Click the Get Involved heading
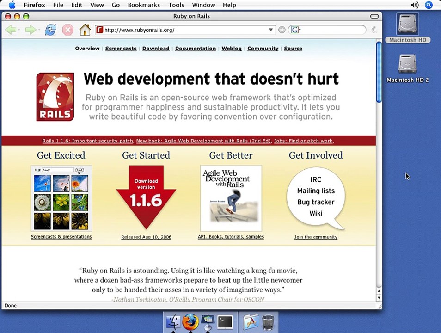This screenshot has width=441, height=333. click(x=316, y=155)
